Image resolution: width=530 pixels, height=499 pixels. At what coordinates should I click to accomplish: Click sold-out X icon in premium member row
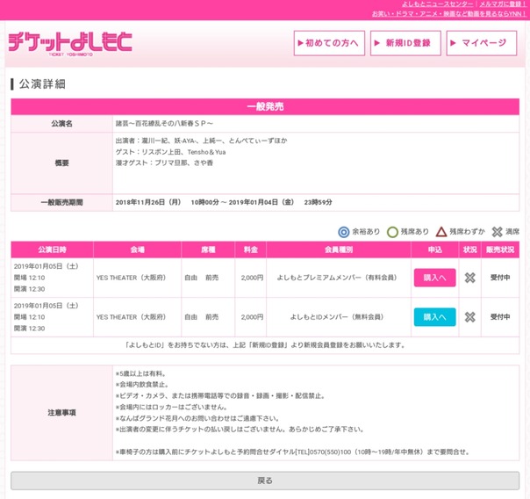click(x=469, y=278)
